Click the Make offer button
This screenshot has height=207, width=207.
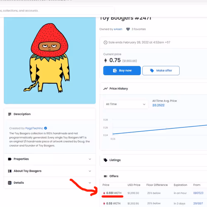(x=161, y=70)
